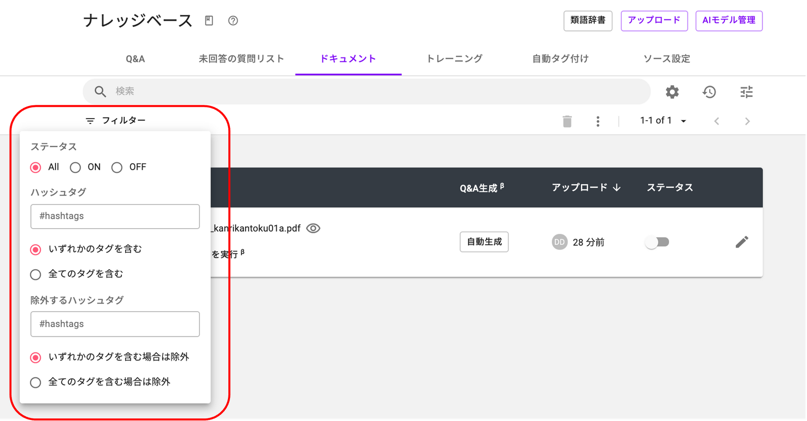Select いずれかのタグを含む場合は除外 radio option
Image resolution: width=807 pixels, height=421 pixels.
click(36, 358)
